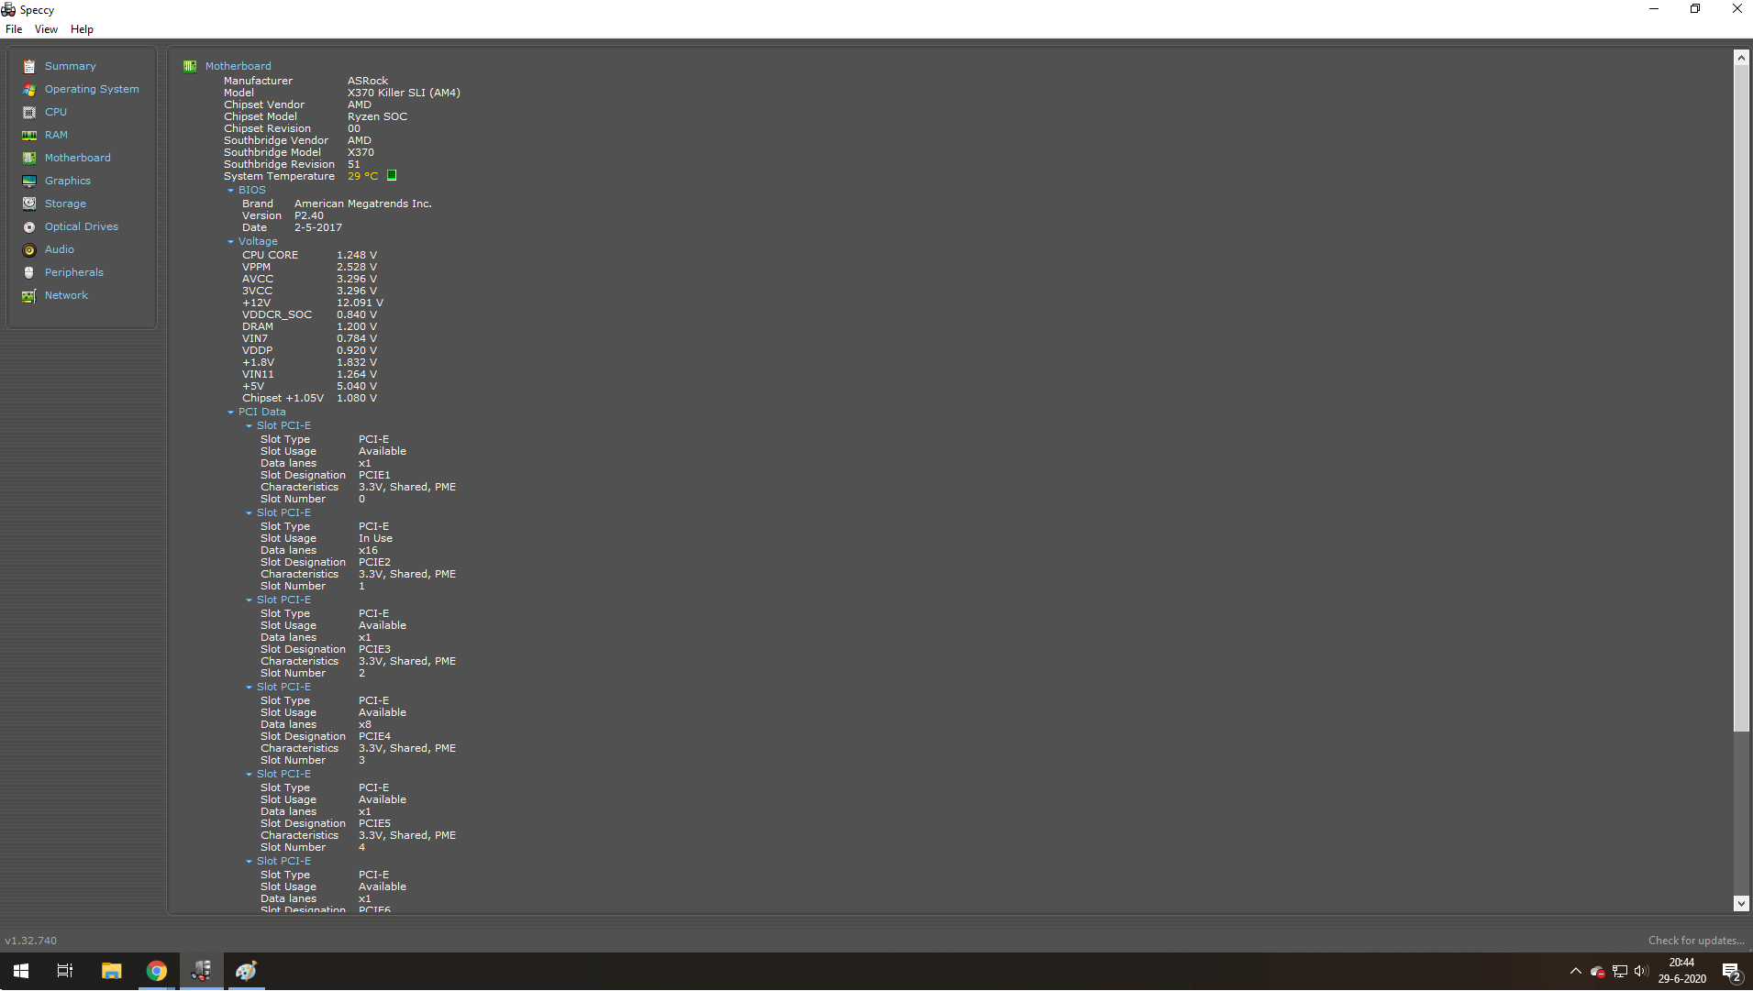The image size is (1753, 991).
Task: Click the version label v1.32.740
Action: coord(30,941)
